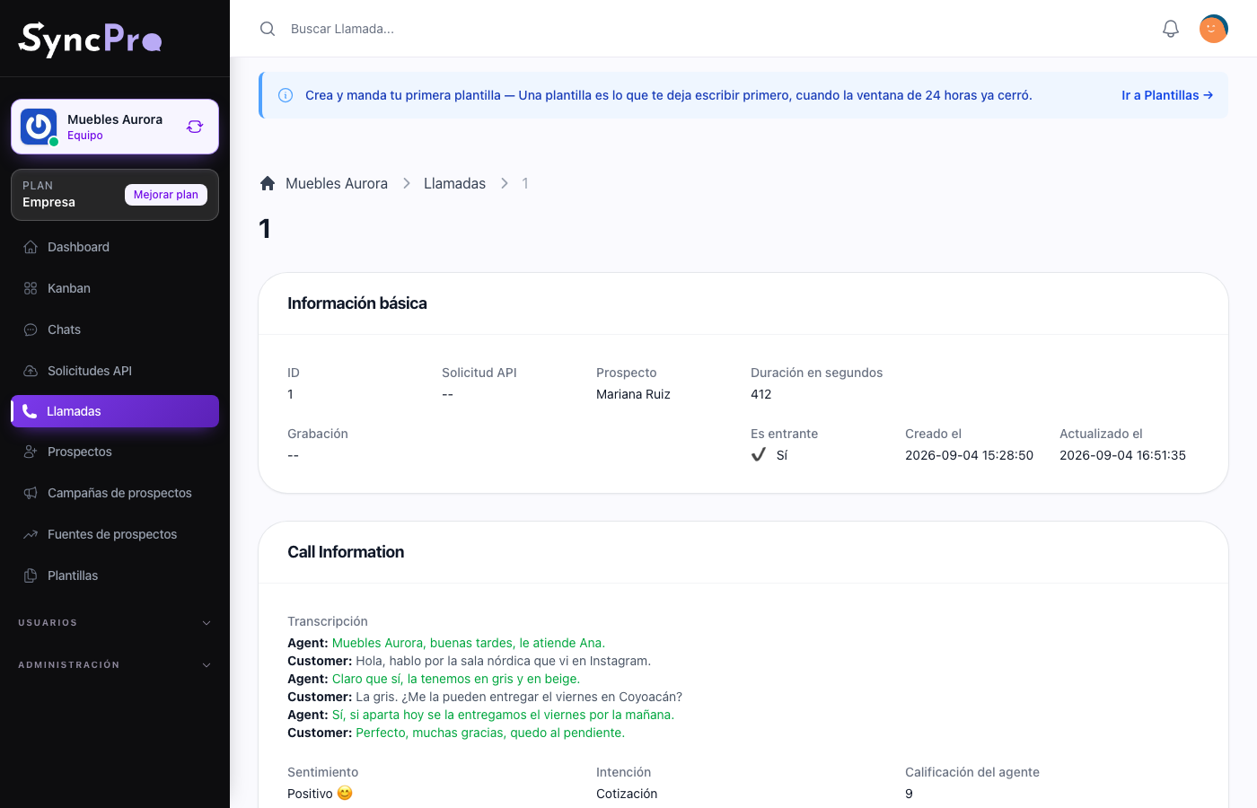Open the user avatar menu
This screenshot has height=808, width=1257.
[1214, 29]
